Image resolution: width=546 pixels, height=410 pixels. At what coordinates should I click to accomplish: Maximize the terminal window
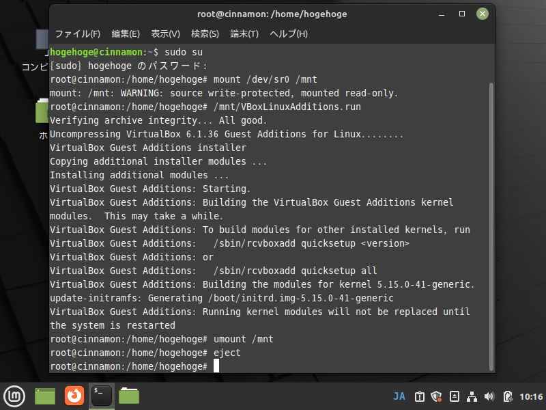click(462, 14)
